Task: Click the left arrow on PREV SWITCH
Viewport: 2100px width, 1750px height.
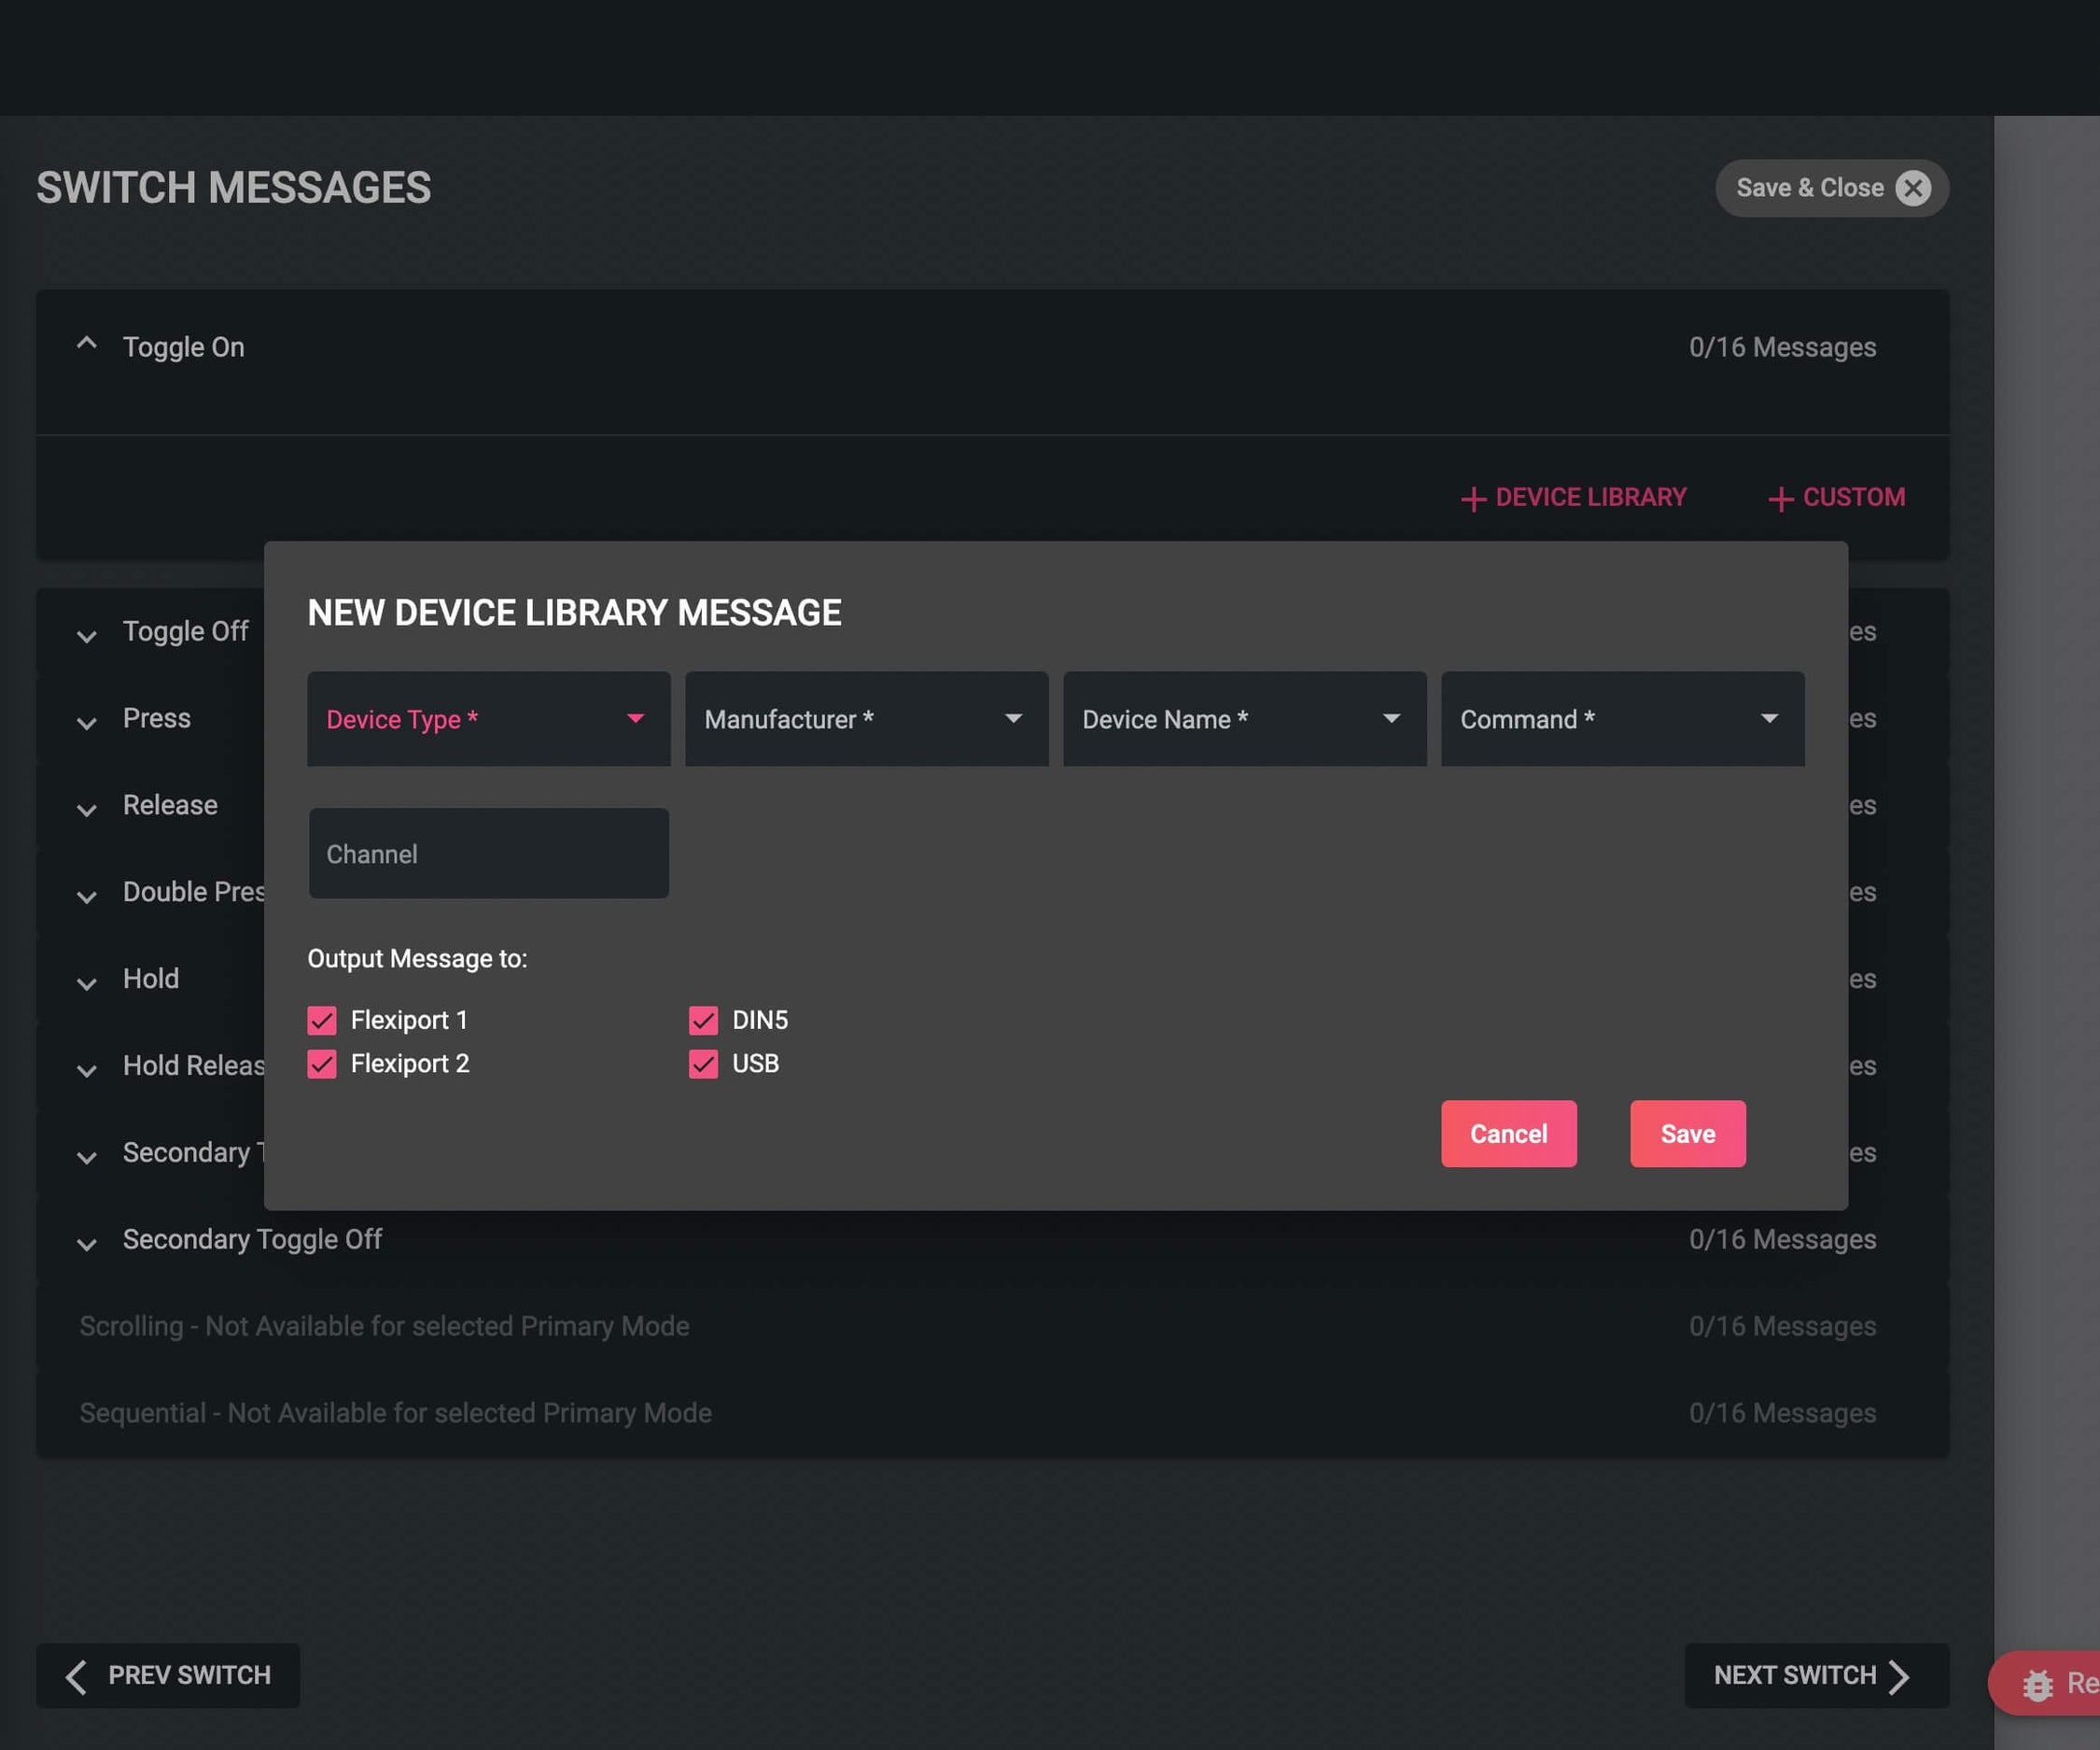Action: (77, 1676)
